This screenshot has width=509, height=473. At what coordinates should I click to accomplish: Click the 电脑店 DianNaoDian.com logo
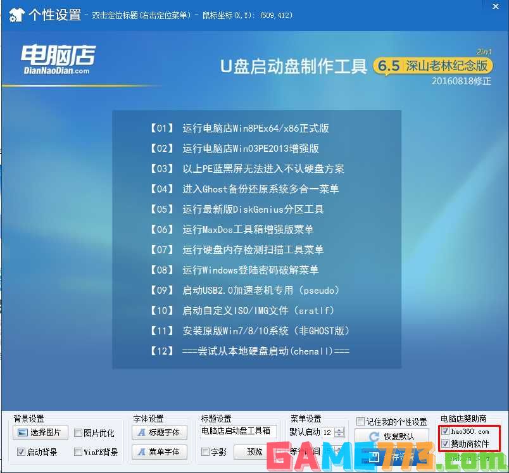click(58, 60)
